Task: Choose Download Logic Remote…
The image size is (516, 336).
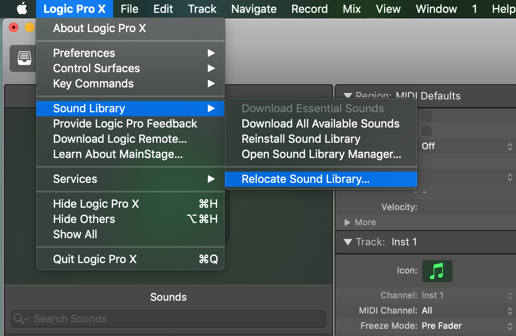Action: pyautogui.click(x=130, y=139)
